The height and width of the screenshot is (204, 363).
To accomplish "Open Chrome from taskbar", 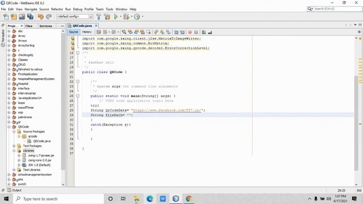I will tap(189, 199).
